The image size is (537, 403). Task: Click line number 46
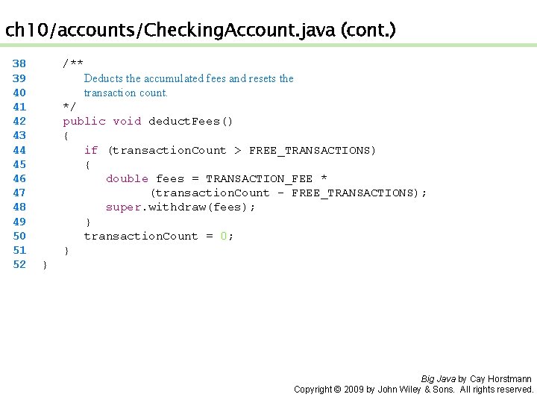coord(19,178)
